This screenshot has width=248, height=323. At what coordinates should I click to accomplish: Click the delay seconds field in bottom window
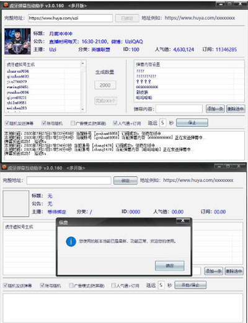coord(161,285)
